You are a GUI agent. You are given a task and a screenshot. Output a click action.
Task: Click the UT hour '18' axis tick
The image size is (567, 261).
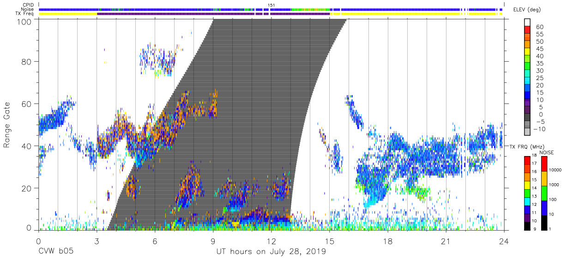point(387,241)
